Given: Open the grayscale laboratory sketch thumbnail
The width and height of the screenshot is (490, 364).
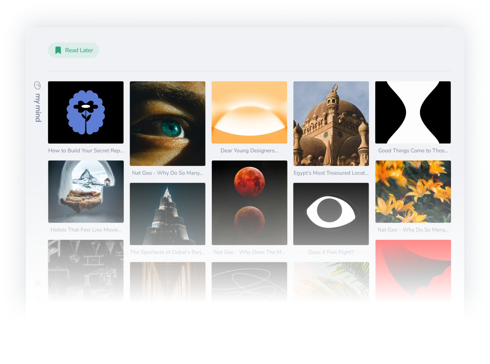Looking at the screenshot, I should coord(86,271).
